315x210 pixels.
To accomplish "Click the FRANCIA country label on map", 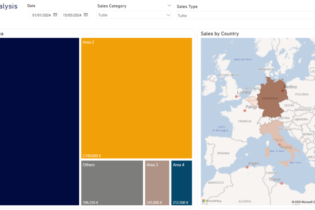I will tap(245, 121).
